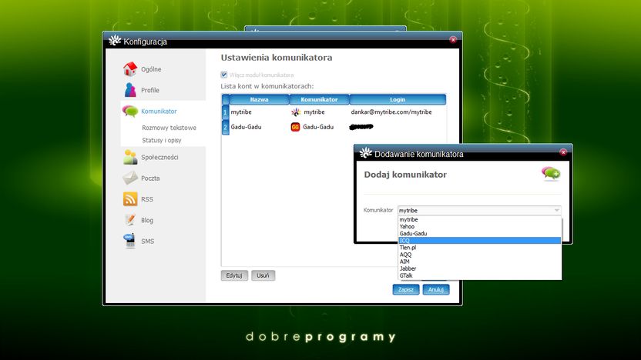
Task: Choose Tlen.pl in the dropdown list
Action: (479, 248)
